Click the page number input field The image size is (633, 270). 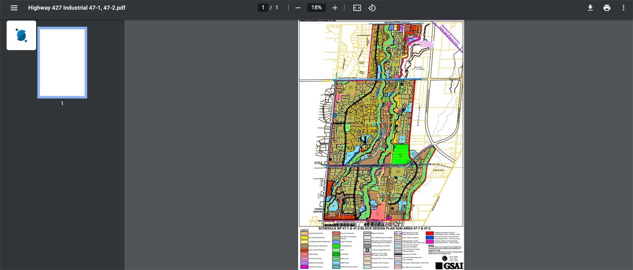pyautogui.click(x=263, y=8)
